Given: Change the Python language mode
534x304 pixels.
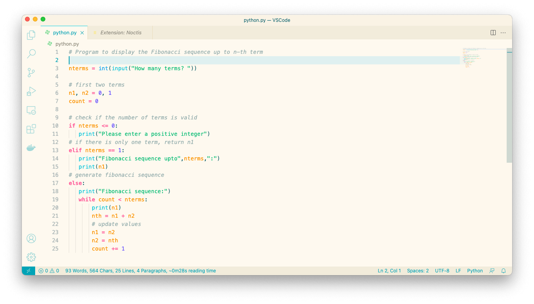Looking at the screenshot, I should [x=475, y=271].
